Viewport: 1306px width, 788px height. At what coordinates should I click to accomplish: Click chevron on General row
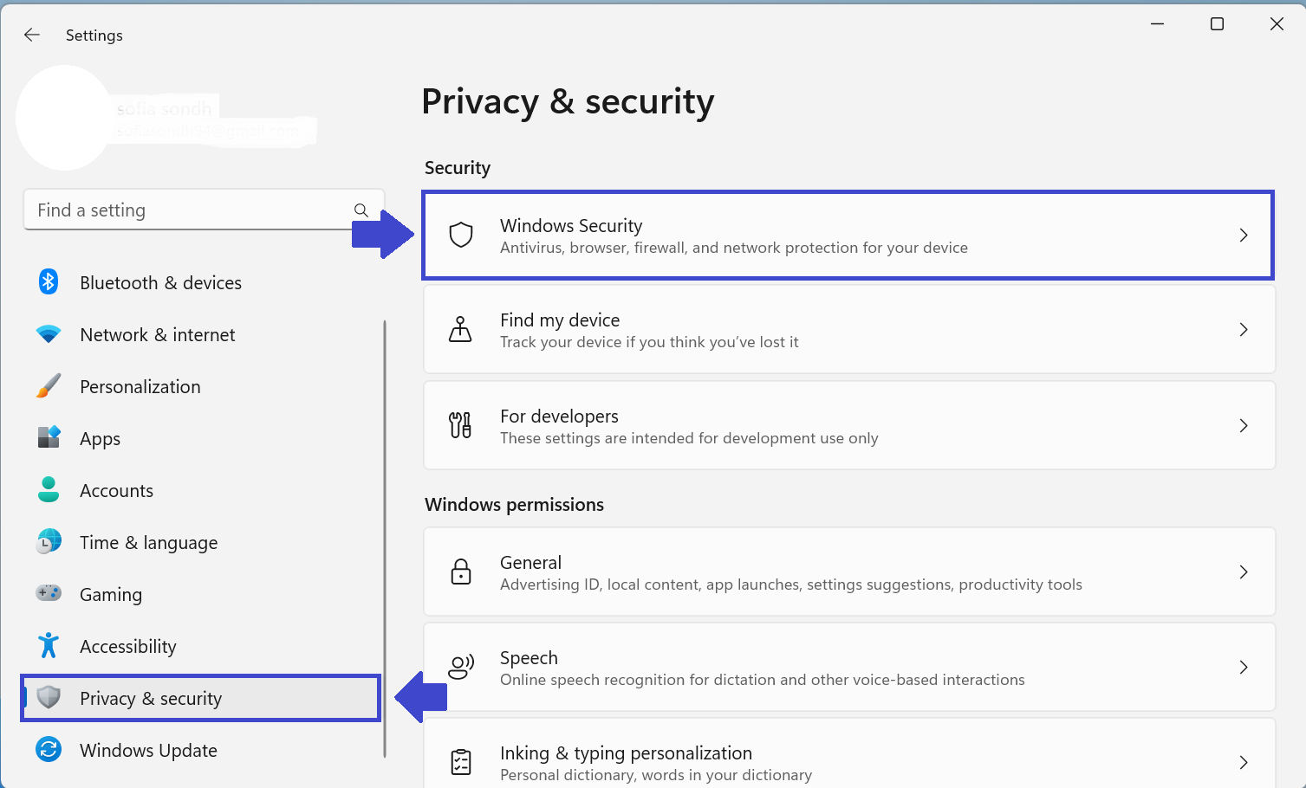(1244, 572)
